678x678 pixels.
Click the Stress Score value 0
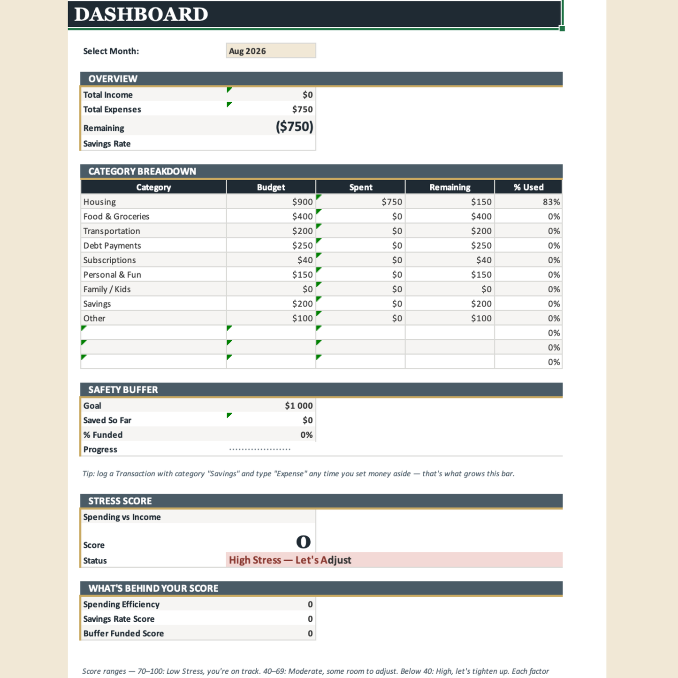[304, 542]
